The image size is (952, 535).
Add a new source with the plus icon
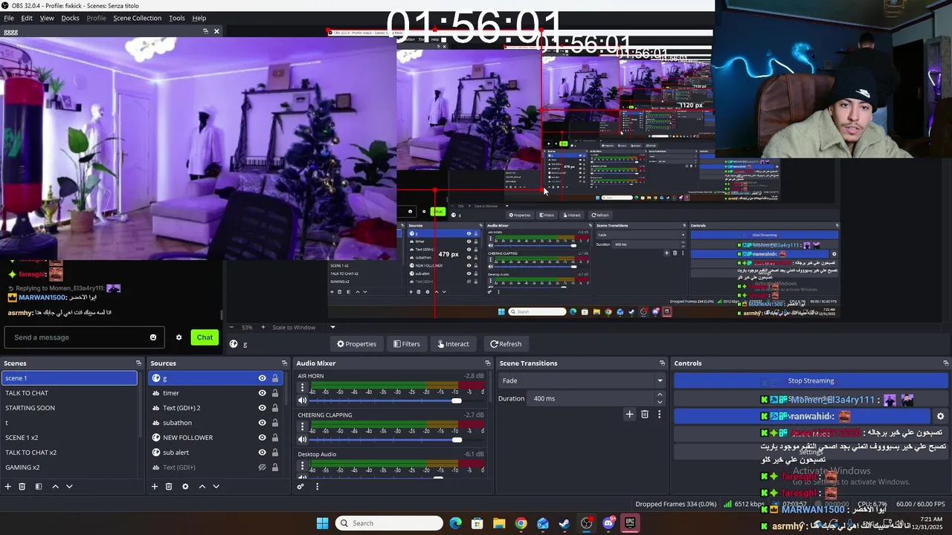[155, 487]
